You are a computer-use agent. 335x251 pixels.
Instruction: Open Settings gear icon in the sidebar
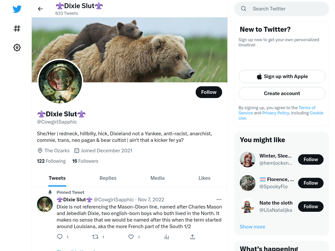(17, 47)
